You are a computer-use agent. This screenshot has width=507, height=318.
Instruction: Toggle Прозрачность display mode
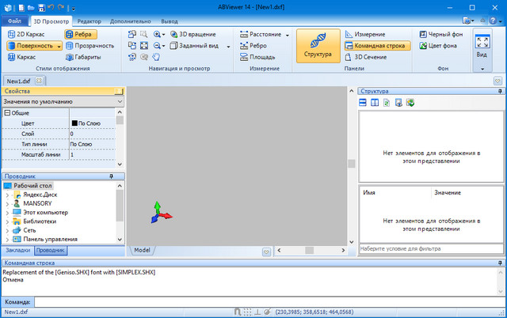pyautogui.click(x=89, y=46)
